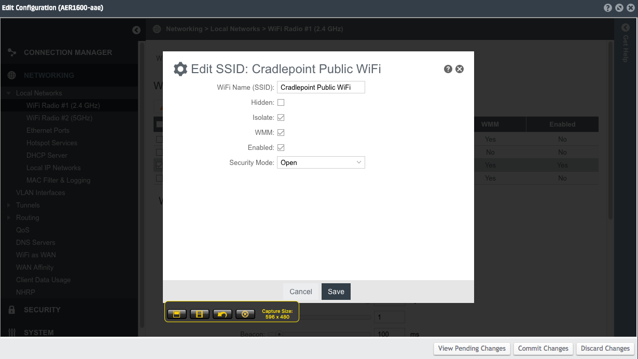
Task: Open the Security Mode dropdown
Action: coord(321,162)
